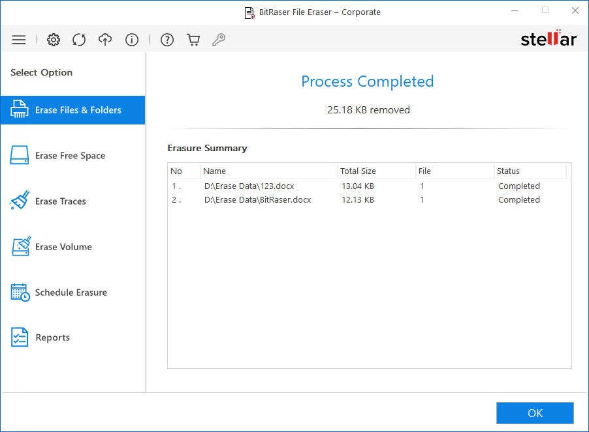This screenshot has height=432, width=589.
Task: Click the drive-and-brush icon for Erase Volume
Action: (x=21, y=246)
